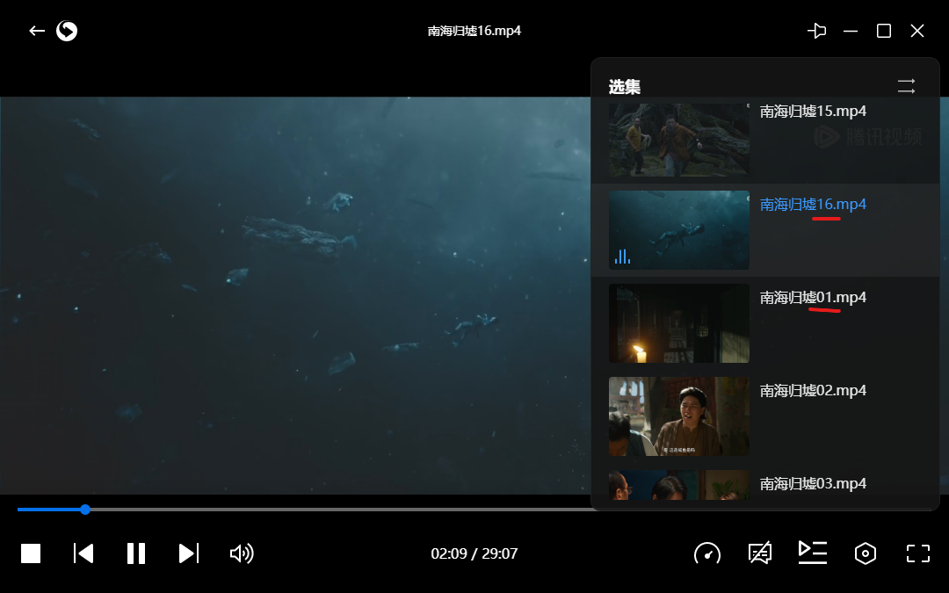Click the 南海归墟03.mp4 file name

[x=813, y=484]
